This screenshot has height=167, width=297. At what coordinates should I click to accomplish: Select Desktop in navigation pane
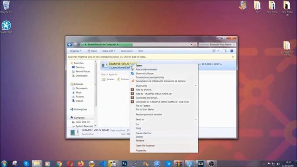click(x=80, y=67)
